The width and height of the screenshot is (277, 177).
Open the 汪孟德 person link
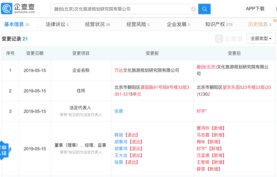[x=203, y=155]
